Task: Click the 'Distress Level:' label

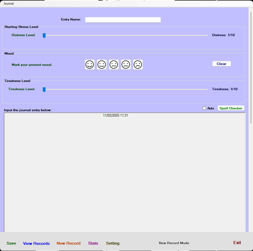Action: (24, 35)
